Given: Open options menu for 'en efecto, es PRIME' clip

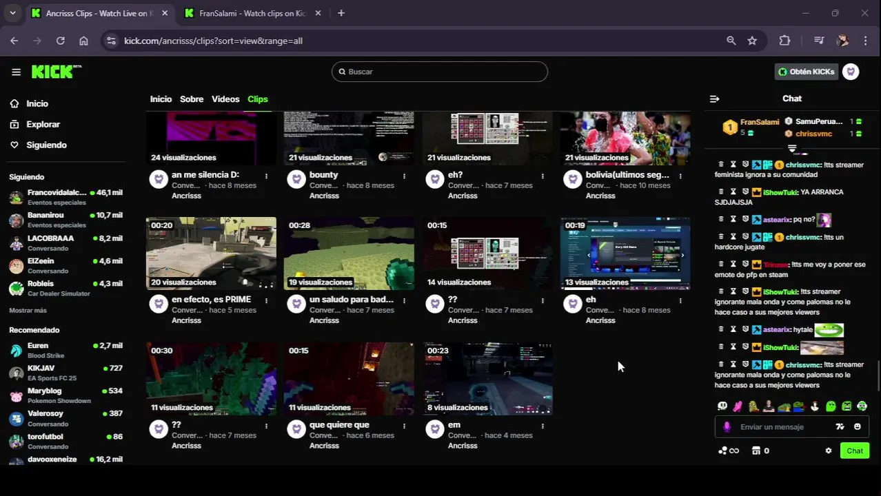Looking at the screenshot, I should [266, 301].
